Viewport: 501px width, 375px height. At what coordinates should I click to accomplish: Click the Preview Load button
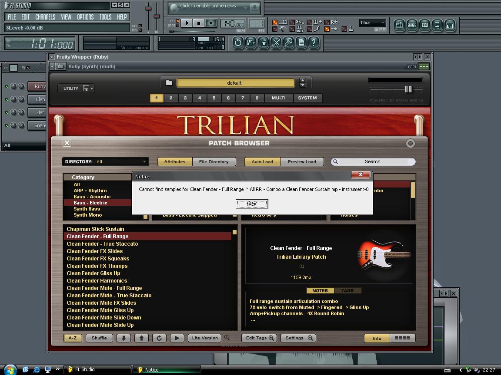point(302,161)
